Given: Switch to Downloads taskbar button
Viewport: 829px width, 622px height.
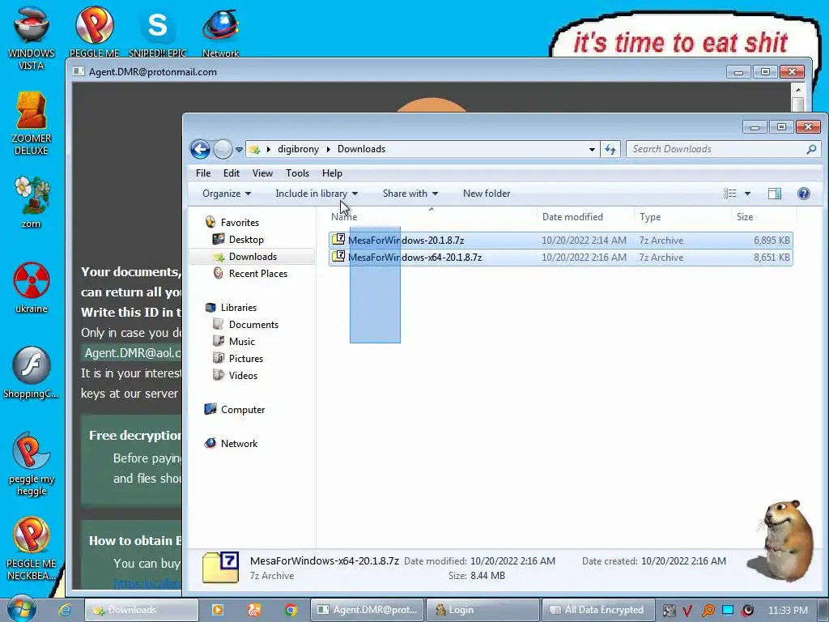Looking at the screenshot, I should pyautogui.click(x=141, y=610).
